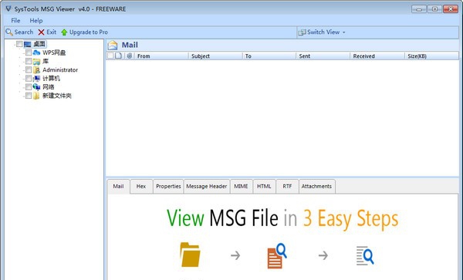
Task: Click the orange document search step graphic
Action: (x=277, y=256)
